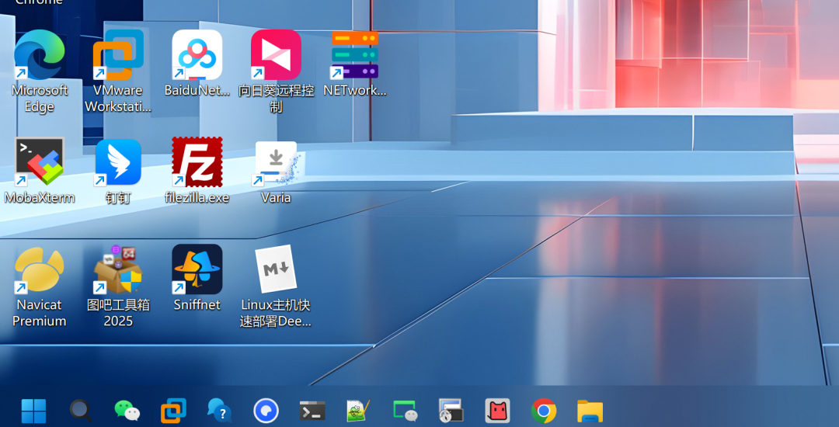Image resolution: width=839 pixels, height=427 pixels.
Task: Click the chameleon notepad taskbar icon
Action: pyautogui.click(x=358, y=411)
